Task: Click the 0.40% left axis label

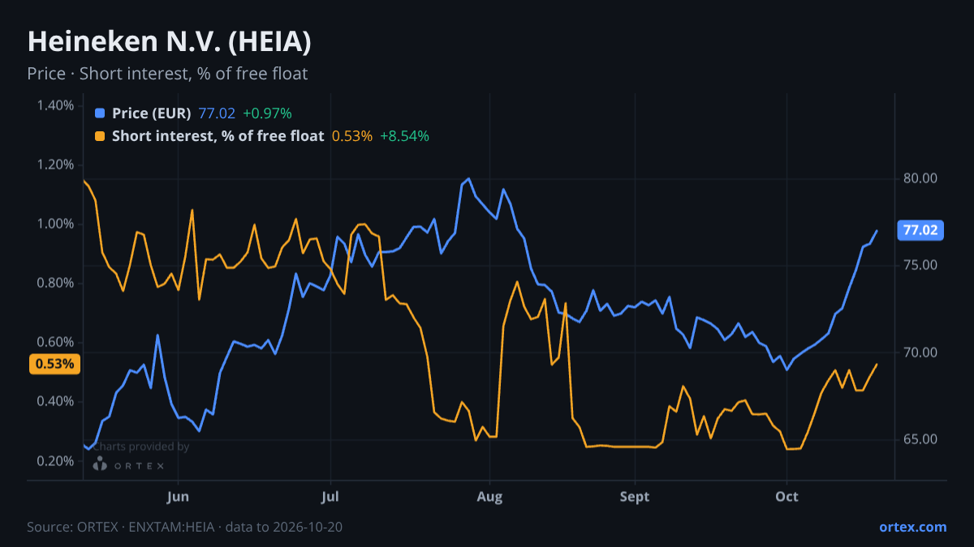Action: coord(54,401)
